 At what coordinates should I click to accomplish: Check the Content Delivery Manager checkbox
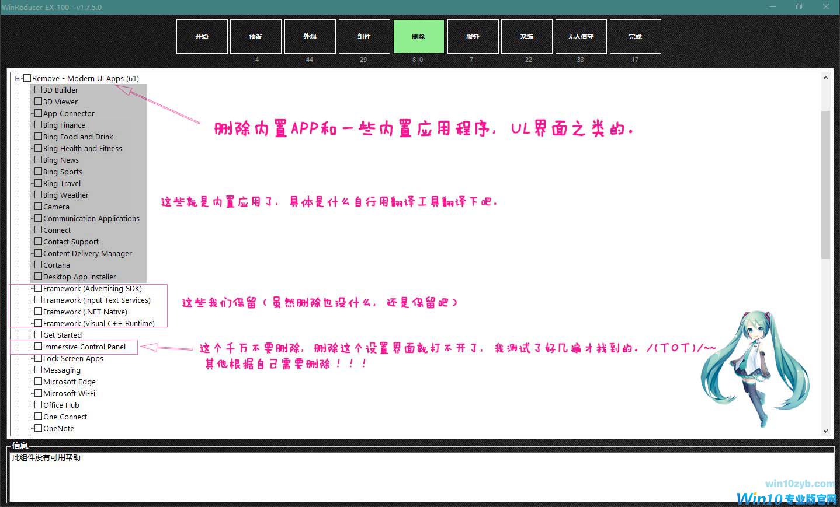(39, 253)
